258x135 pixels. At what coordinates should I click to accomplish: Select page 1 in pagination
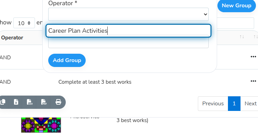click(234, 104)
